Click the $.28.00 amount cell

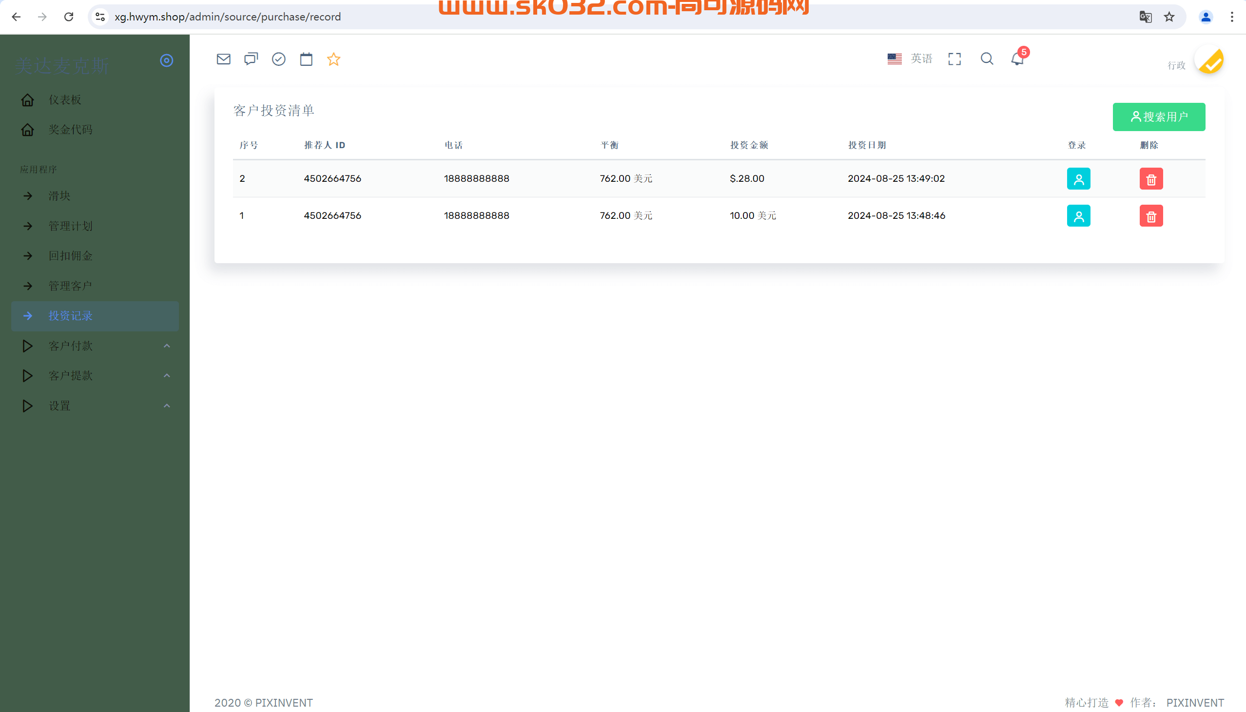747,178
